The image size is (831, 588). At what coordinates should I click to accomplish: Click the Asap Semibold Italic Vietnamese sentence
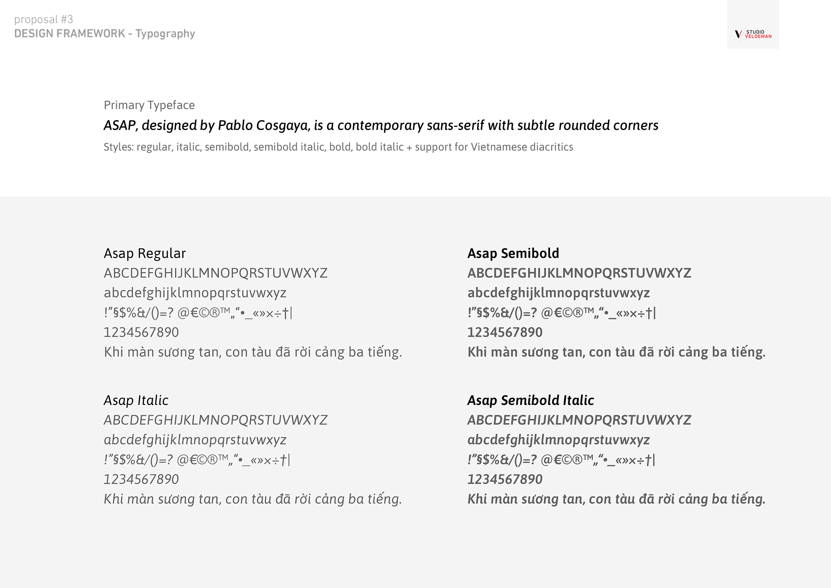[x=616, y=499]
